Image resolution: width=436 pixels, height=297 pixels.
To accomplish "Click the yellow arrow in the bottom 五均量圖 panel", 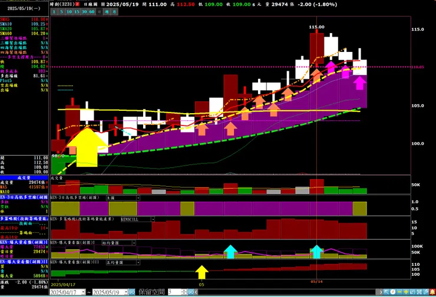I will tap(202, 272).
